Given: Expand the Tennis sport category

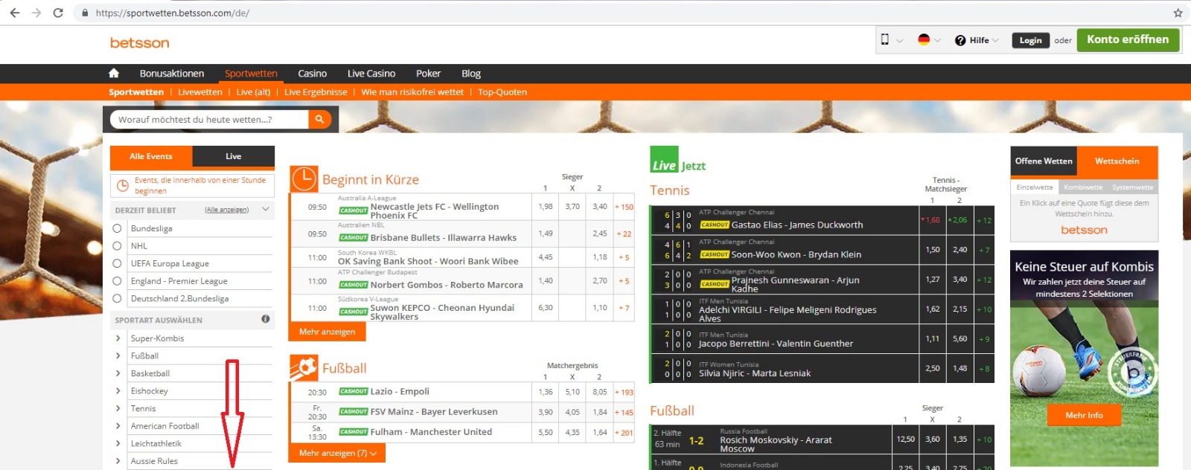Looking at the screenshot, I should (x=118, y=408).
